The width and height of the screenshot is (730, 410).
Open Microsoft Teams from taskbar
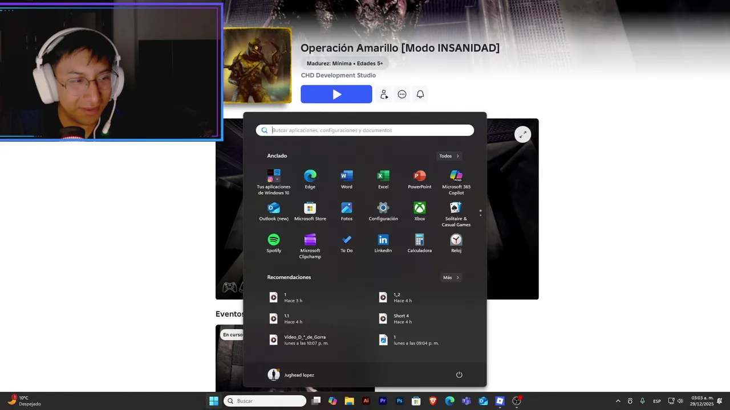click(x=467, y=401)
